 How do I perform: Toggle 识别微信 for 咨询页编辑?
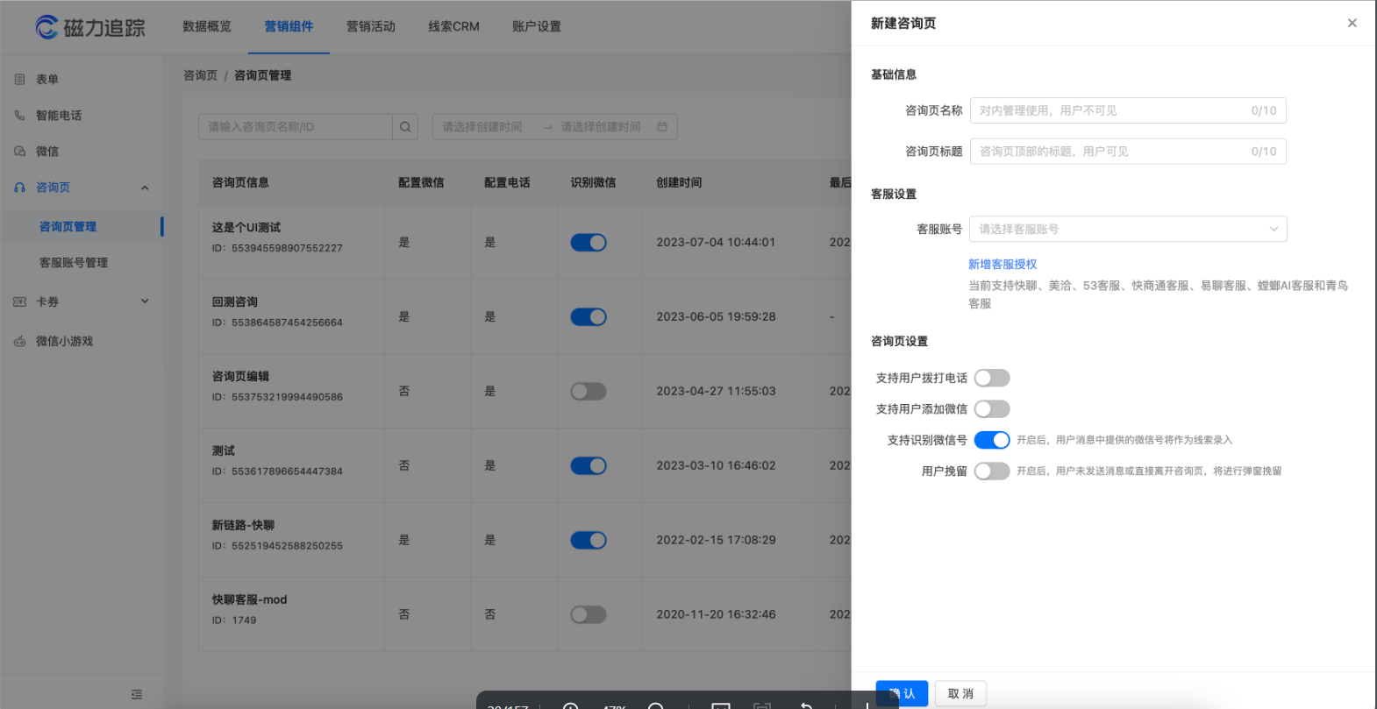589,392
